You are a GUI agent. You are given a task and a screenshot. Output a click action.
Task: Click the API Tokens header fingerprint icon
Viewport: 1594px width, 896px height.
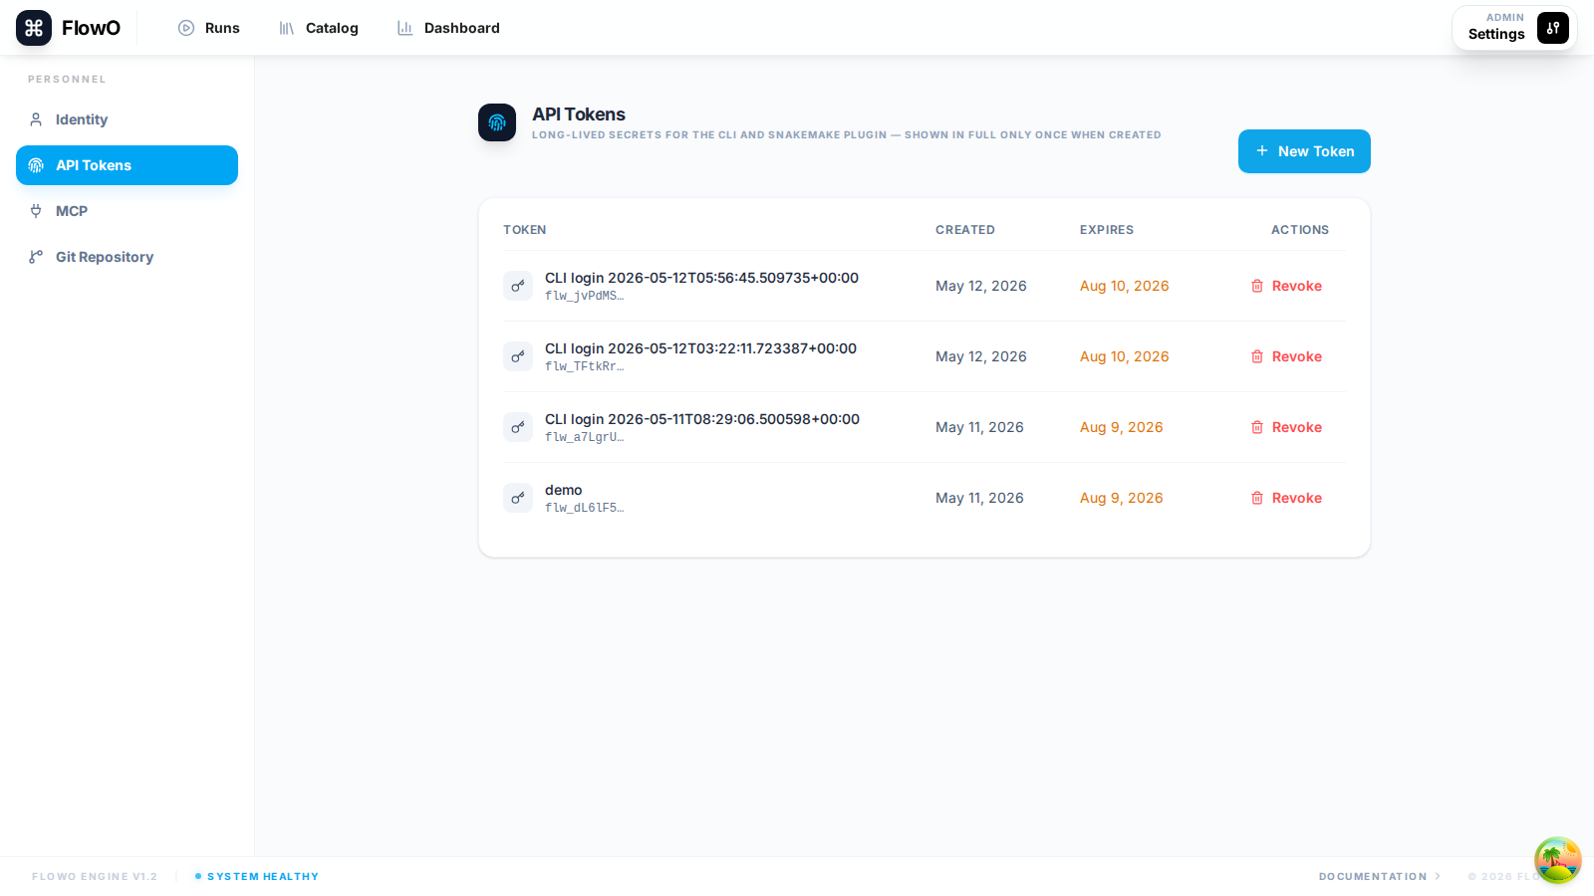pos(497,122)
